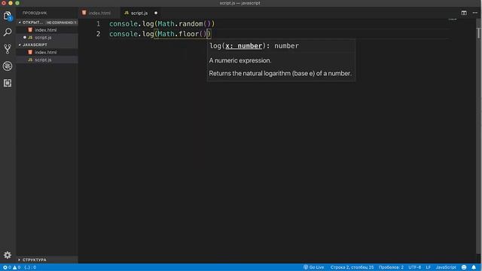Open script.js under open editors
Viewport: 482px width, 271px height.
(43, 38)
